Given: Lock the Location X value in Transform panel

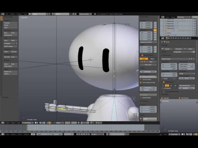Looking at the screenshot, I should [x=155, y=23].
